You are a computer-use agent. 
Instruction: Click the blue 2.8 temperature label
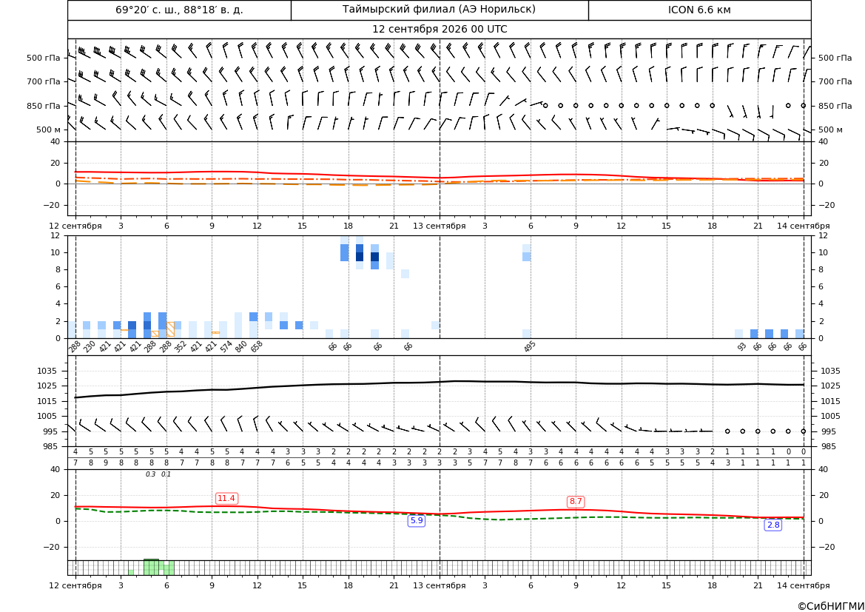pos(773,525)
